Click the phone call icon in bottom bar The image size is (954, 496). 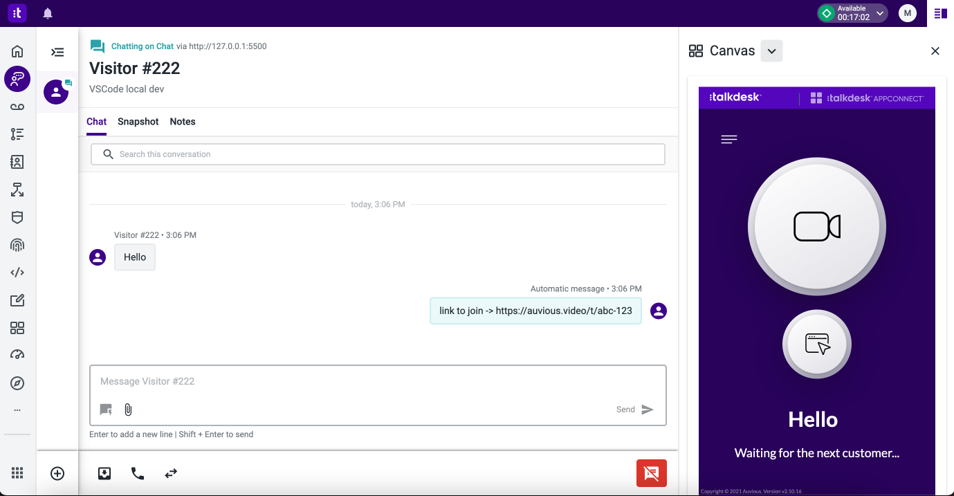138,473
